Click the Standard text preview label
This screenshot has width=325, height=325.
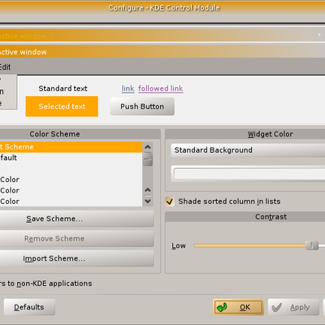[63, 89]
